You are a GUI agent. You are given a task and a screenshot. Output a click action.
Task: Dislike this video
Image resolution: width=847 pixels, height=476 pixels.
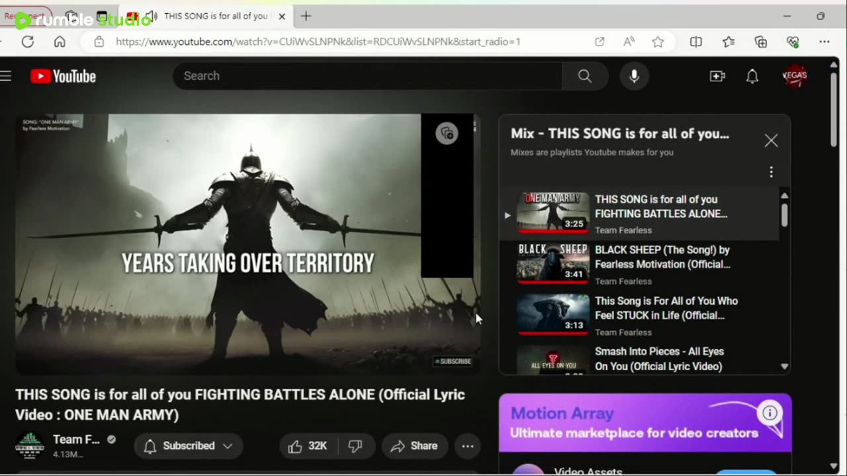[355, 446]
